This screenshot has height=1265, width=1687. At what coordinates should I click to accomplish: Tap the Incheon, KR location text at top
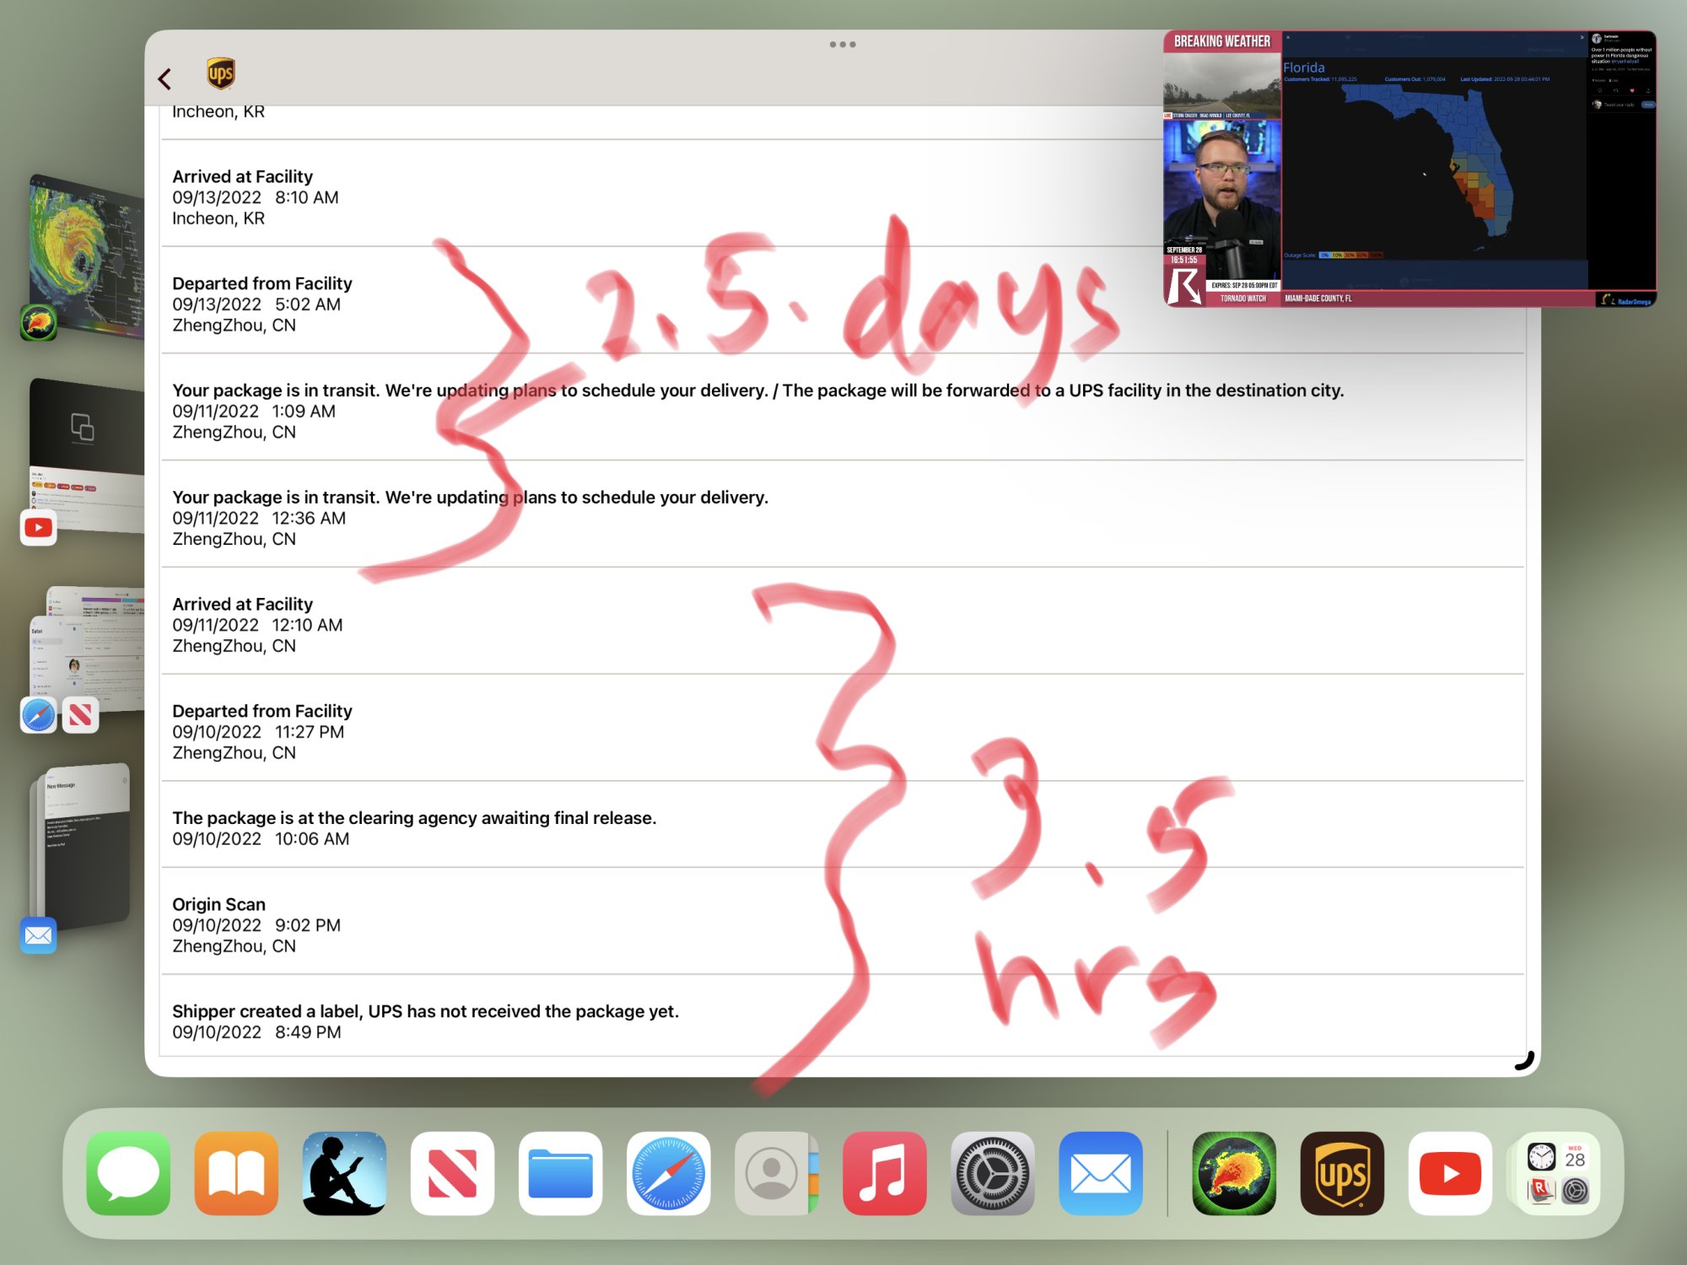[x=218, y=112]
